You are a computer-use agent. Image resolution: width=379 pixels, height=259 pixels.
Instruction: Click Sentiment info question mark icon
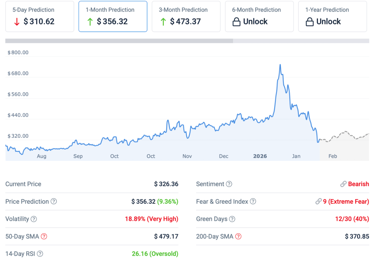tap(229, 184)
